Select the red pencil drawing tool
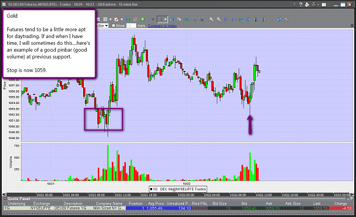The image size is (356, 217). [x=116, y=19]
